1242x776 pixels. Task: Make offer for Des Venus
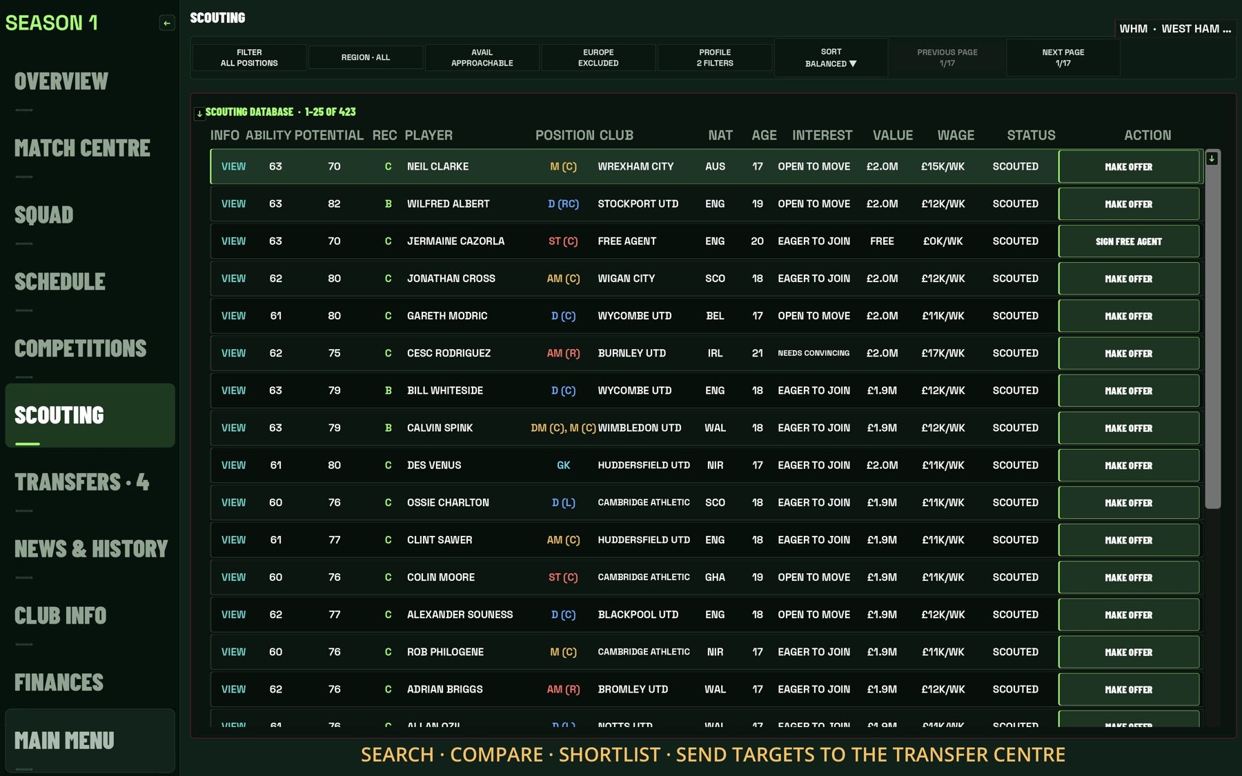(1129, 466)
